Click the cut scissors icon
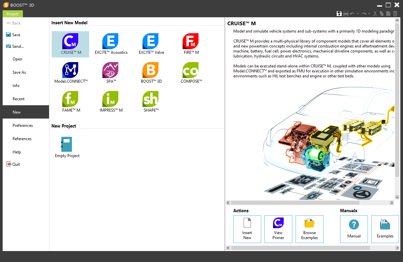 [x=375, y=14]
